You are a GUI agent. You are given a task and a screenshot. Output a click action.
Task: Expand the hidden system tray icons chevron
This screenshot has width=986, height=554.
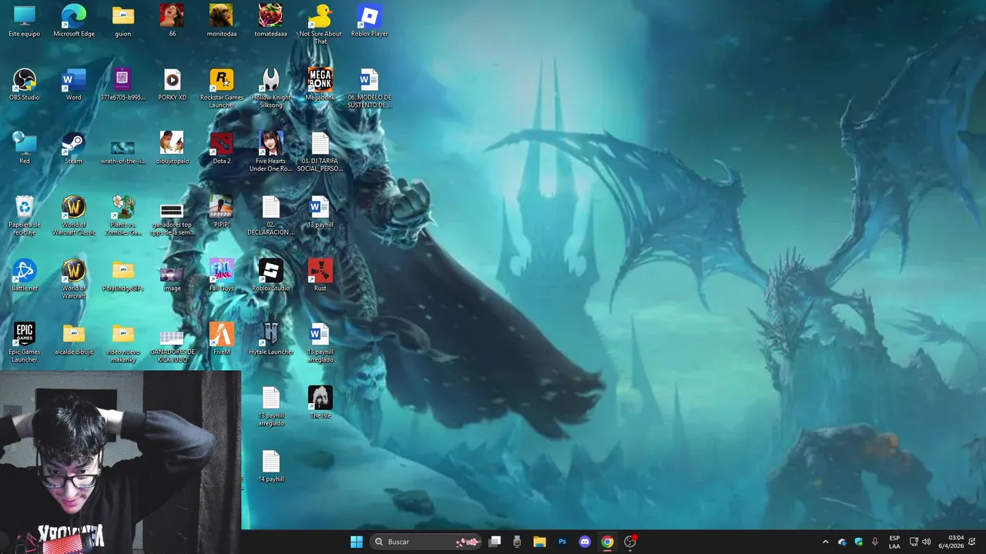pyautogui.click(x=826, y=542)
